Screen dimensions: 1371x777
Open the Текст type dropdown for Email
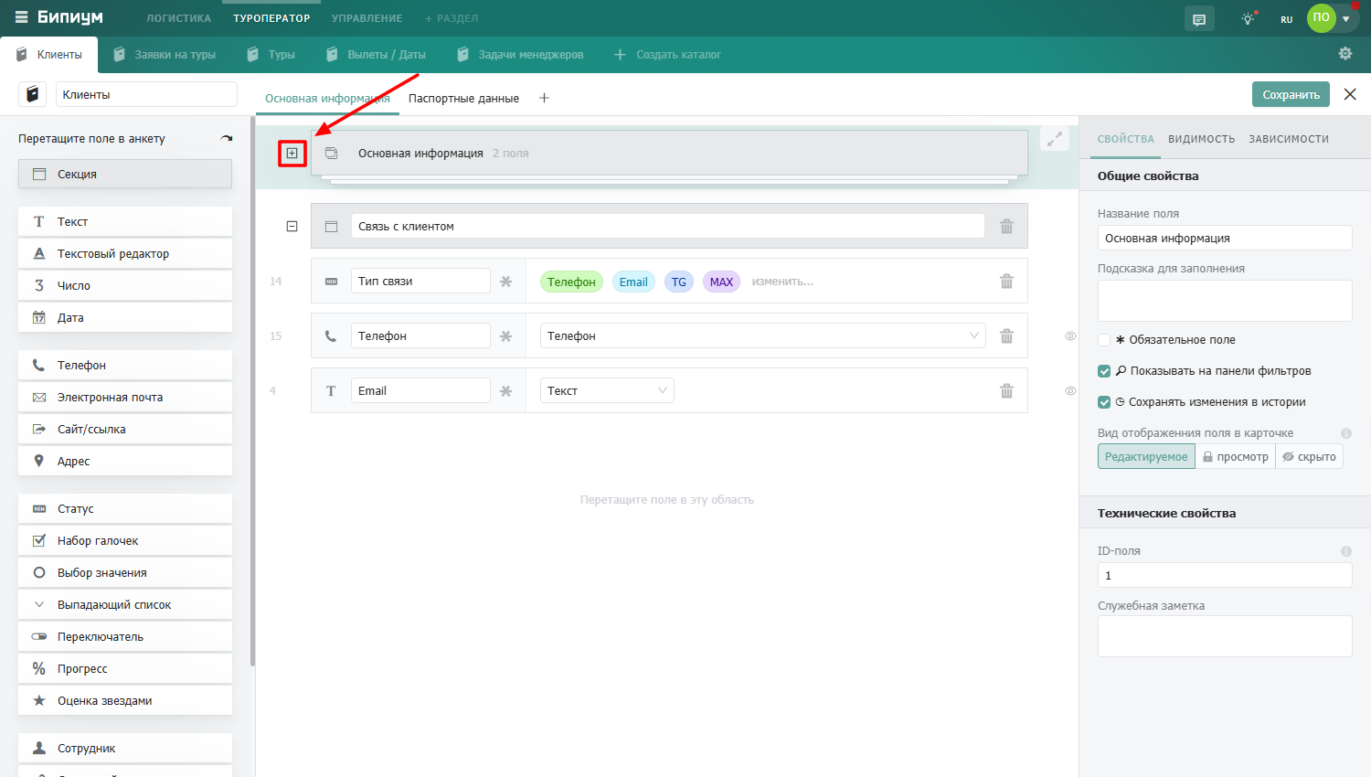[607, 390]
